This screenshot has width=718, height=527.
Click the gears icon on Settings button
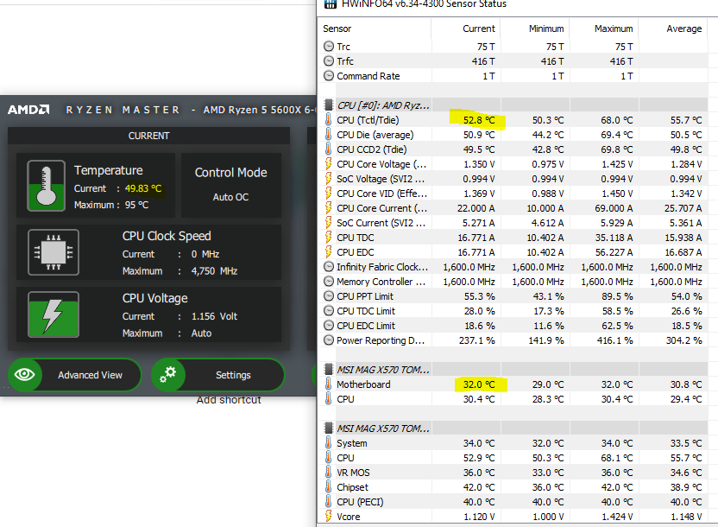[167, 374]
